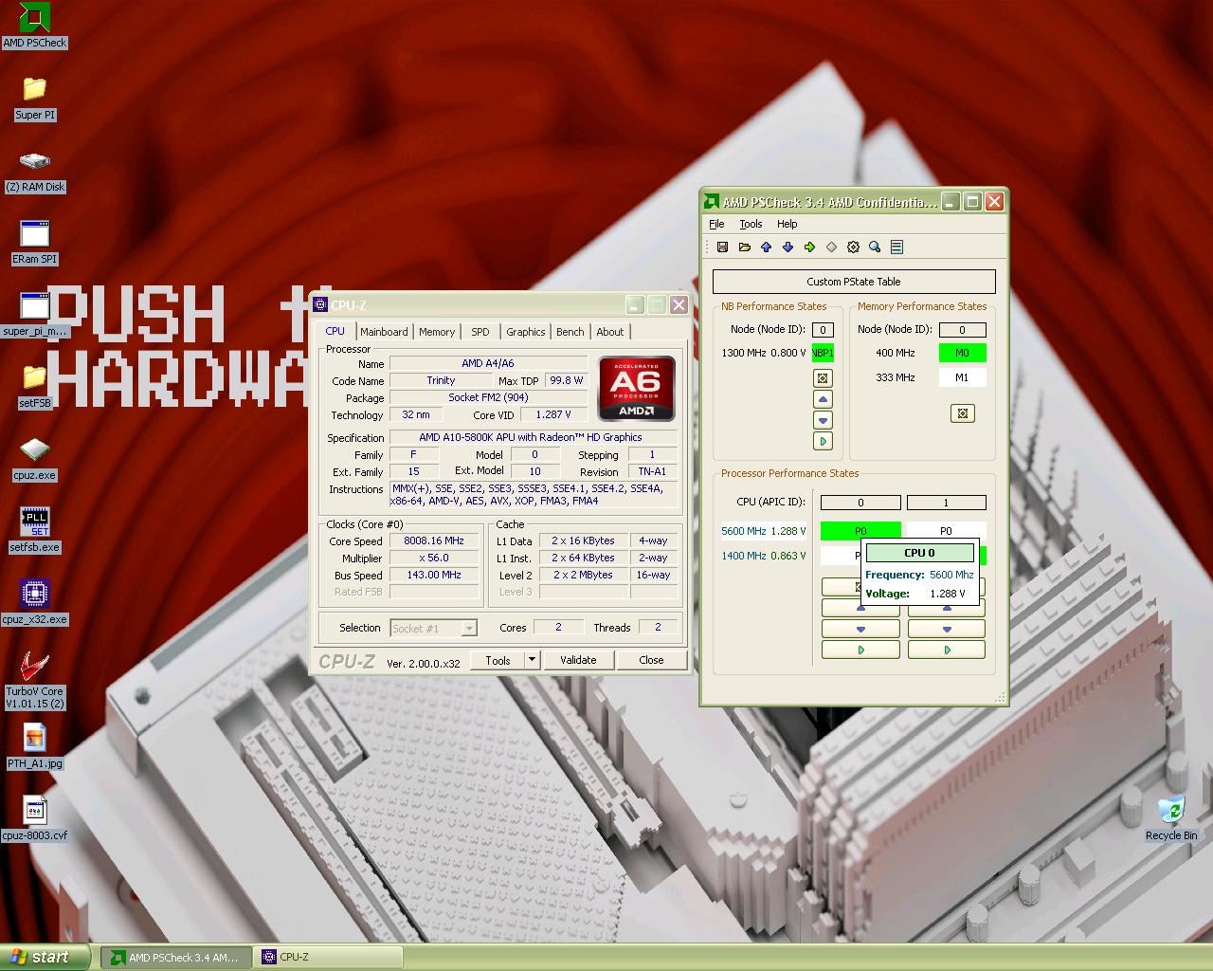Open the cpuz_x32.exe desktop icon

[34, 603]
